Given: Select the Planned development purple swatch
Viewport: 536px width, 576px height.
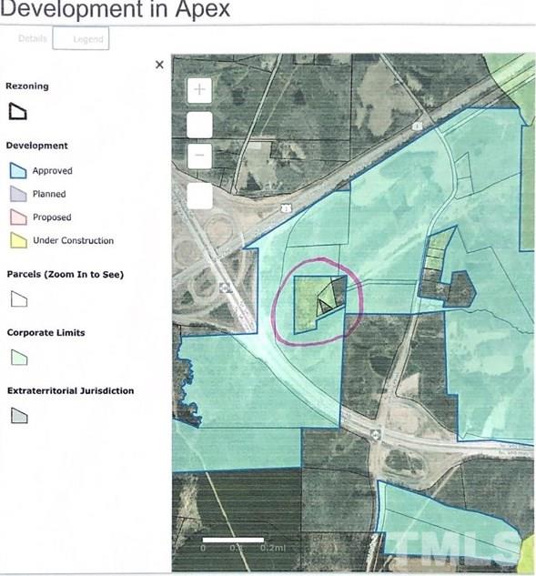Looking at the screenshot, I should 18,194.
